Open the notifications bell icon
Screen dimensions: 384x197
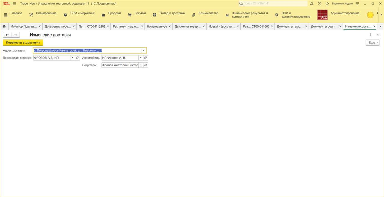click(x=312, y=4)
